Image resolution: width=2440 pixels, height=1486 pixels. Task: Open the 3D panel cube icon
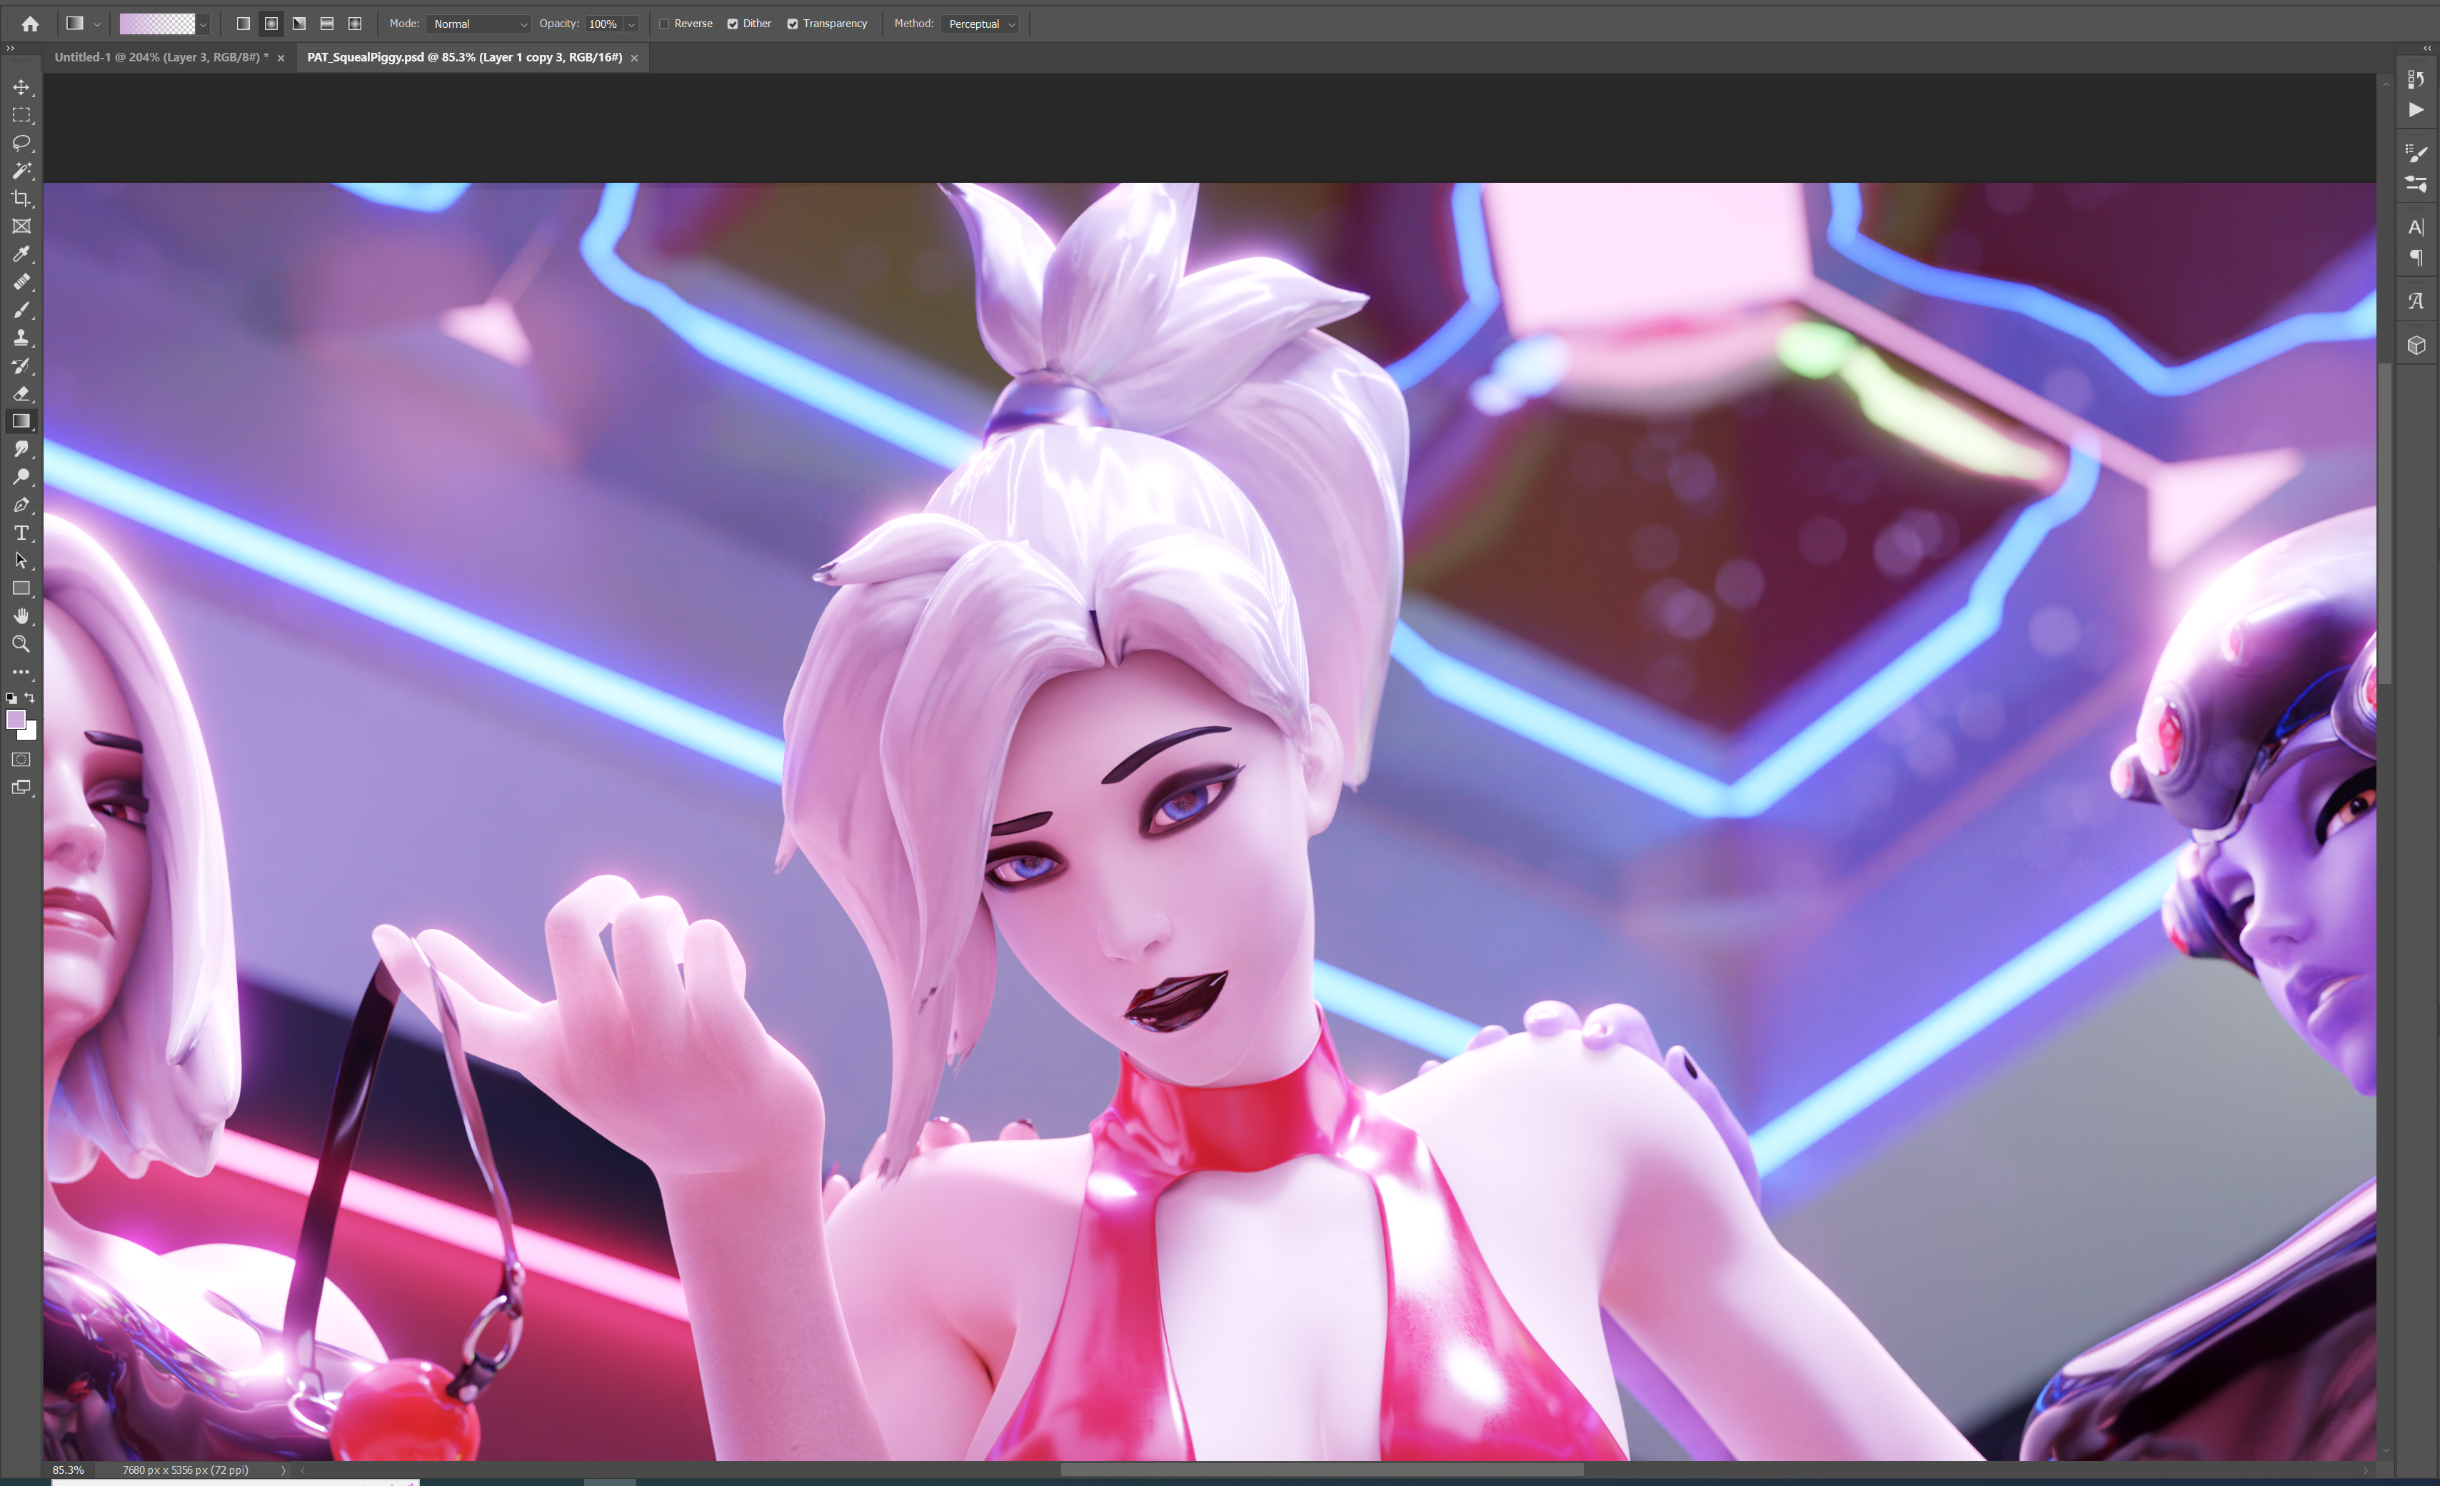coord(2416,344)
